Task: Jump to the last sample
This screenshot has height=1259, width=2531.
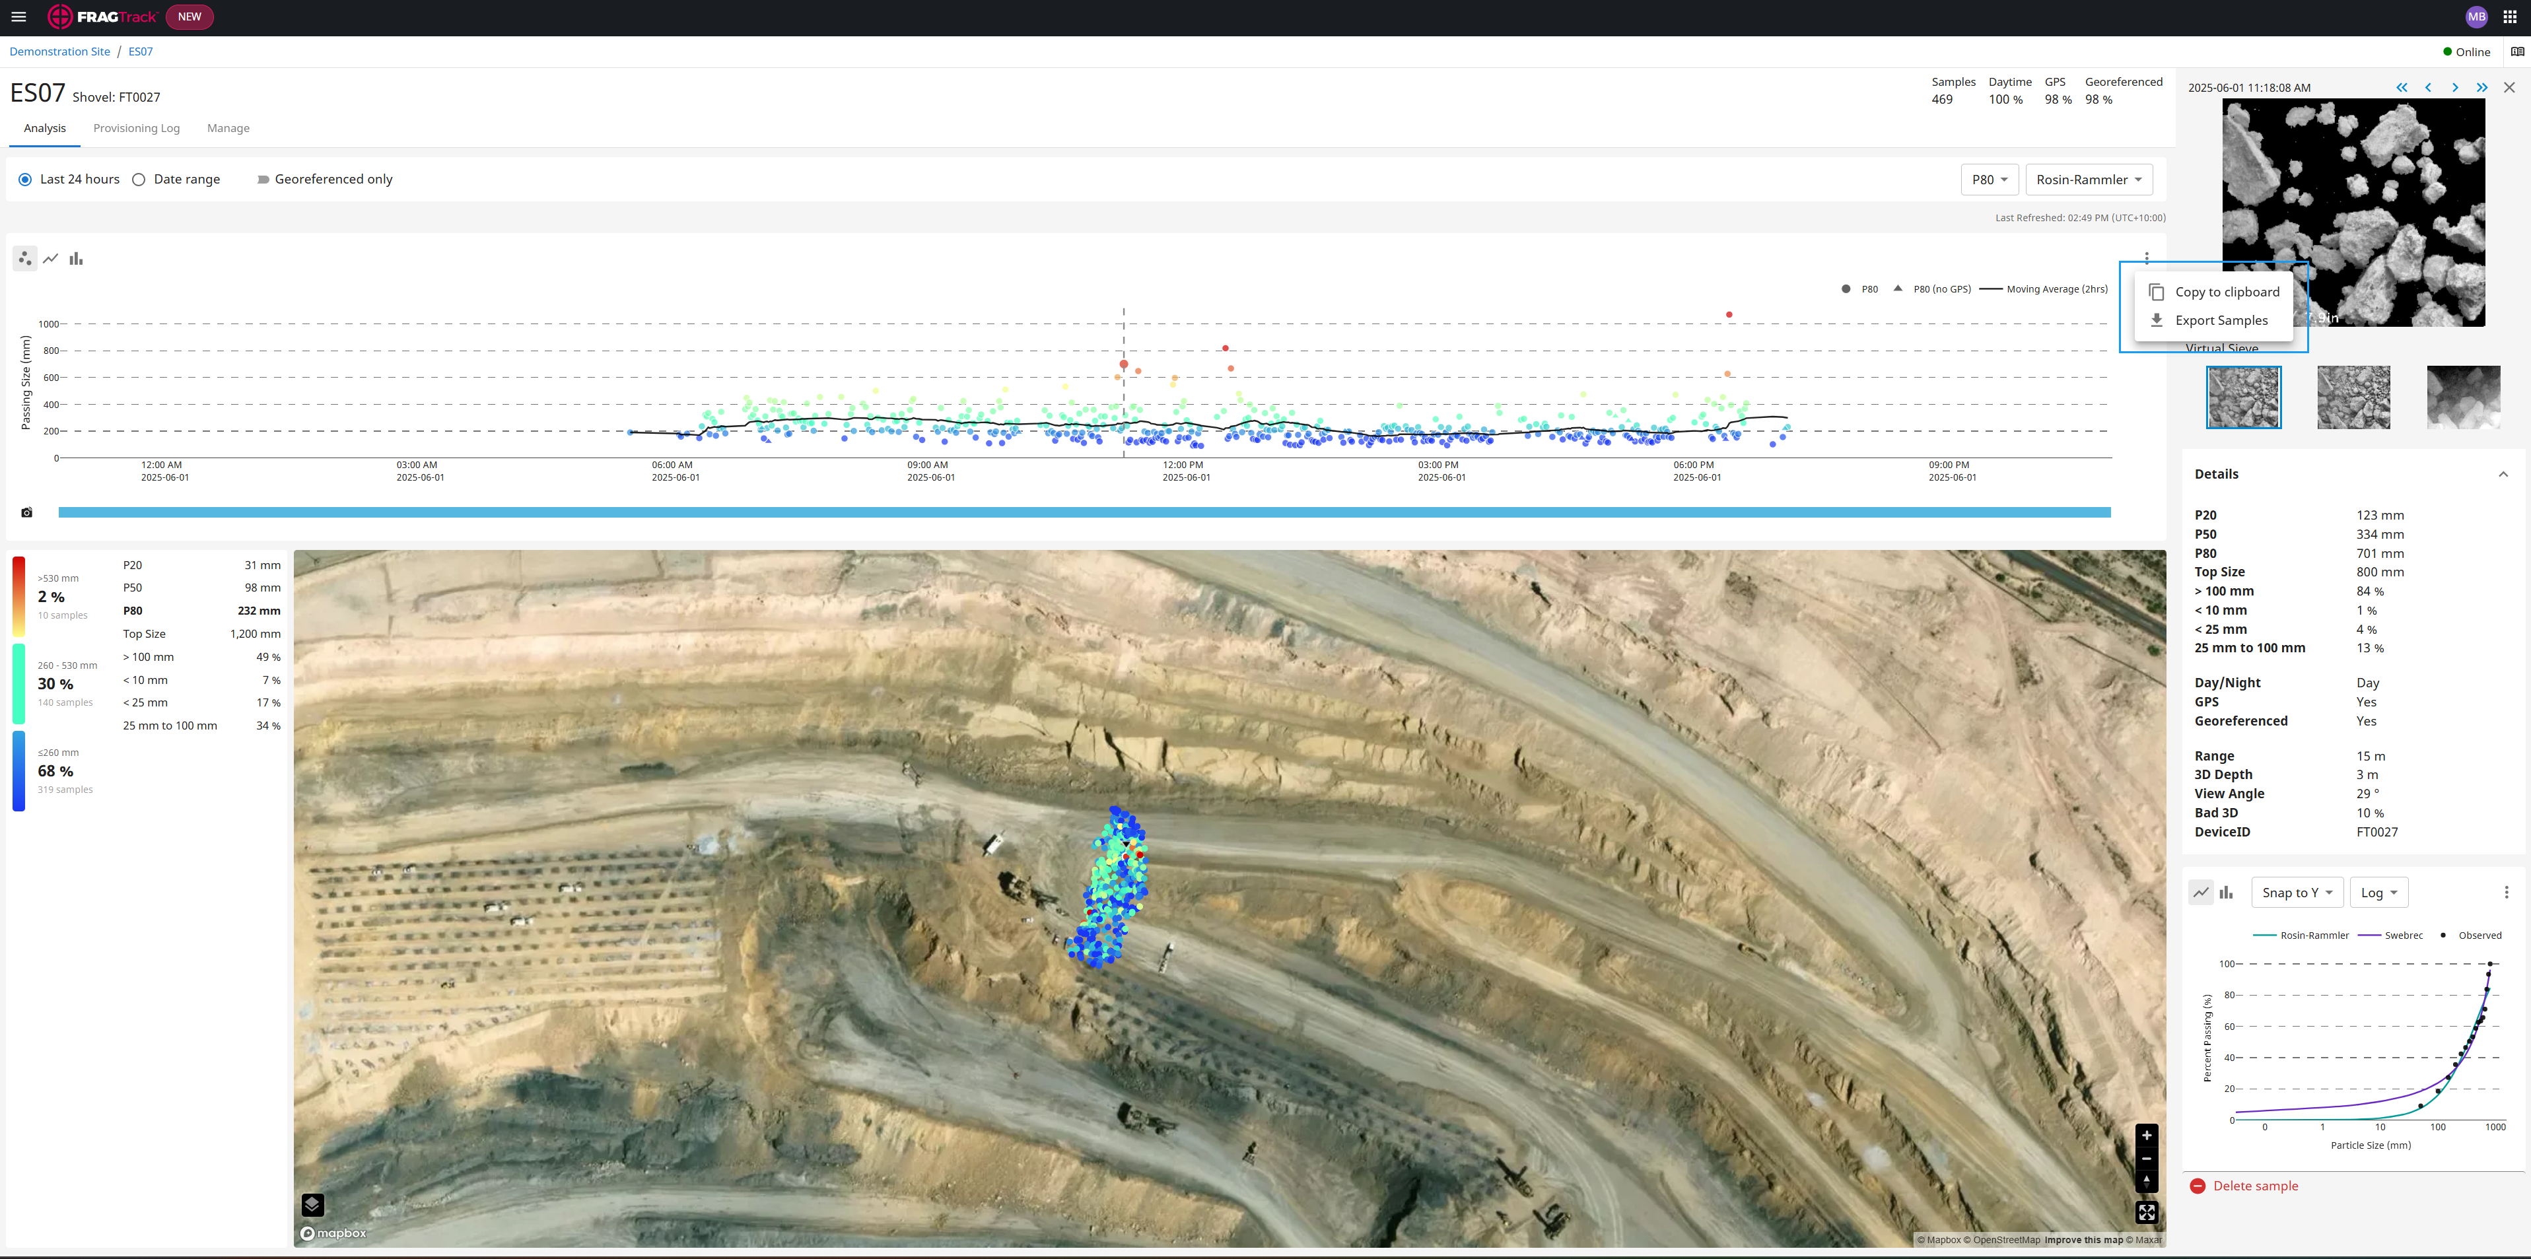Action: (2482, 87)
